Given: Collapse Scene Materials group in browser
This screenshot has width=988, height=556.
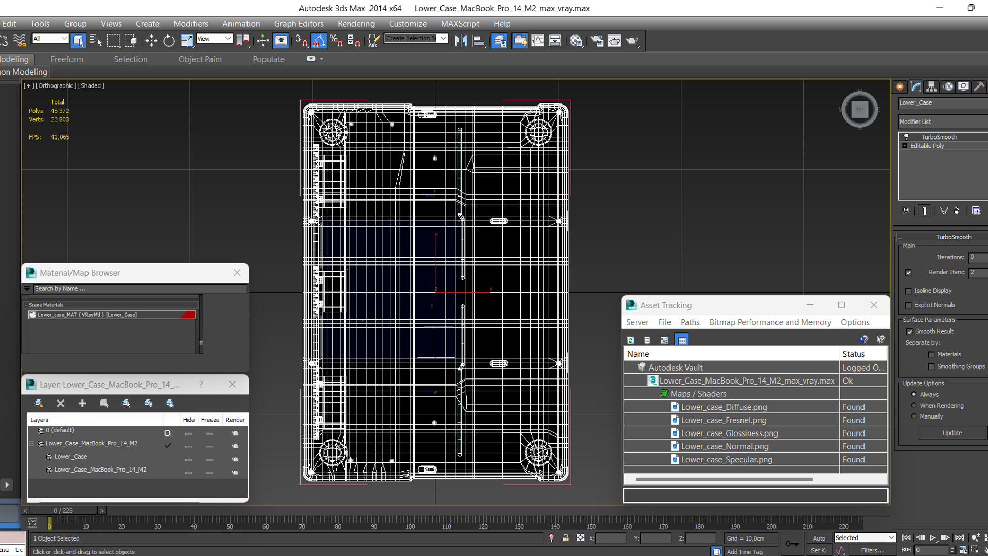Looking at the screenshot, I should (26, 305).
